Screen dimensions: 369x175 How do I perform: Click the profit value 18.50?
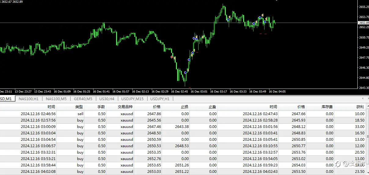tap(360, 120)
